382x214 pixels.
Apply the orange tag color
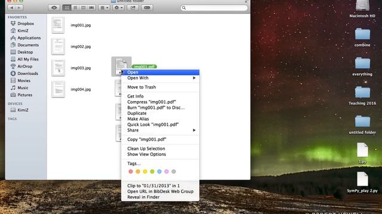(x=138, y=172)
